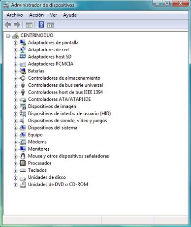The height and width of the screenshot is (227, 191).
Task: Click the Back arrow toolbar button
Action: [x=8, y=25]
